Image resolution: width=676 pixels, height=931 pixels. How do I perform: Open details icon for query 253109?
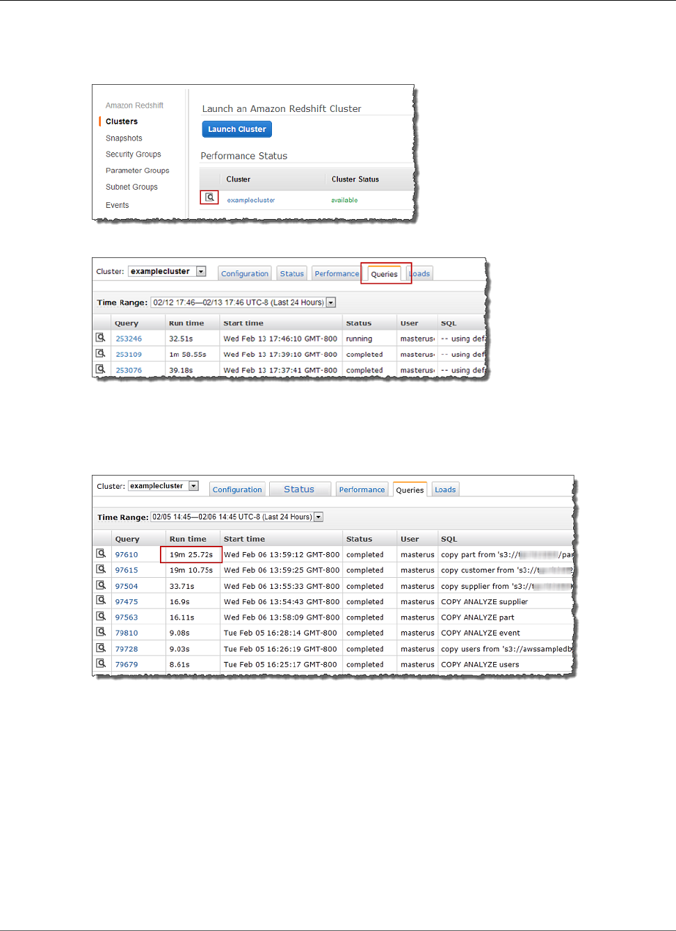point(101,353)
